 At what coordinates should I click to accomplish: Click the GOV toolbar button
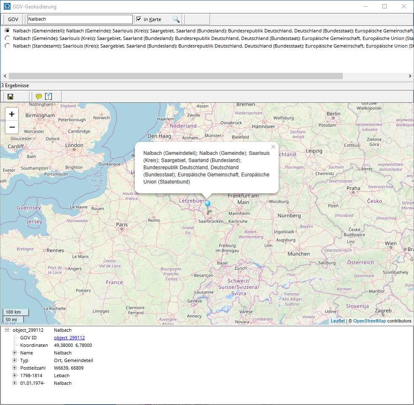[x=13, y=19]
